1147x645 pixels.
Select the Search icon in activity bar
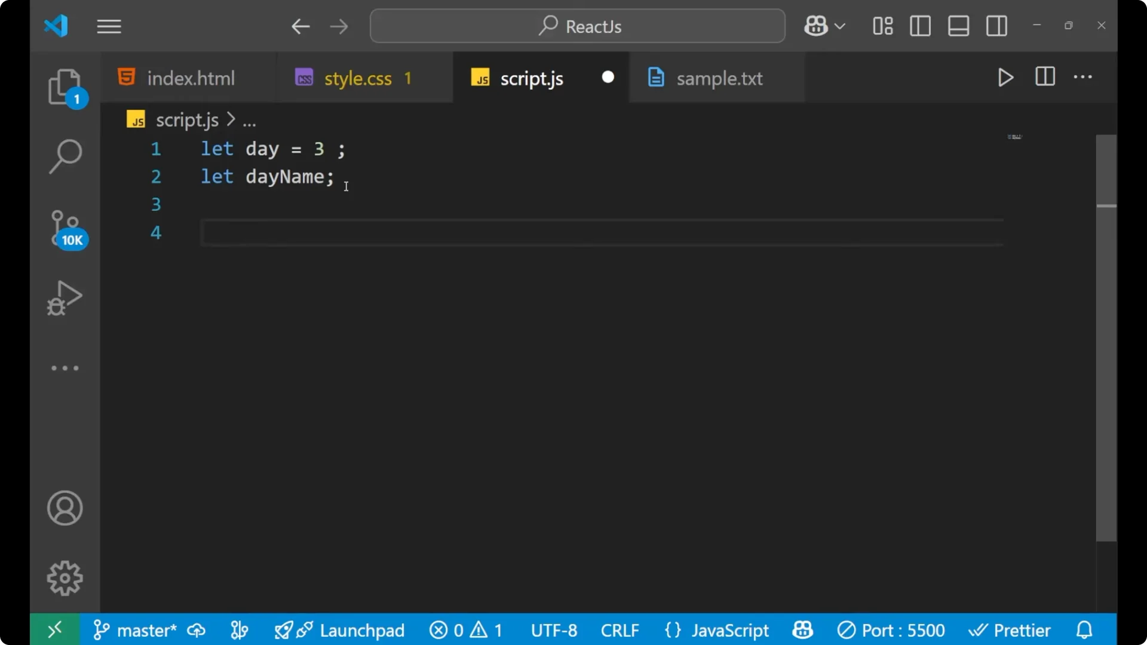[65, 156]
